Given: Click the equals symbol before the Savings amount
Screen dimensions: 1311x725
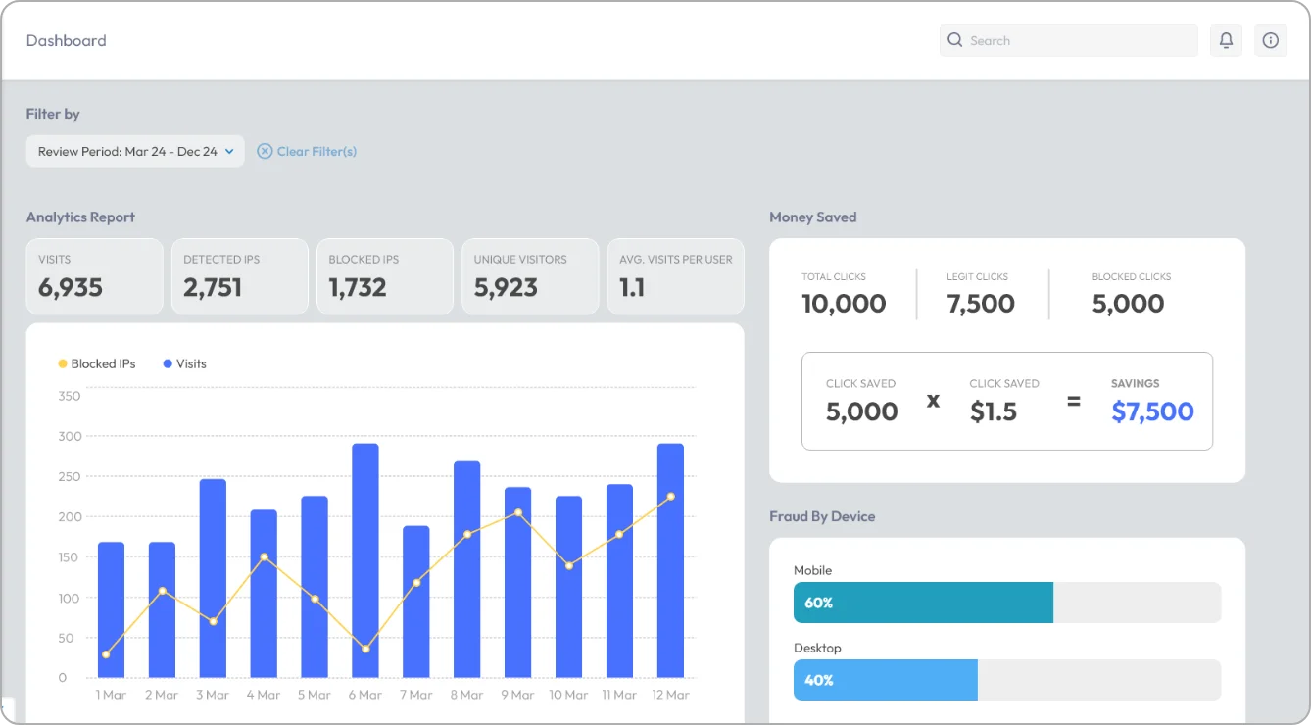Looking at the screenshot, I should (1074, 401).
